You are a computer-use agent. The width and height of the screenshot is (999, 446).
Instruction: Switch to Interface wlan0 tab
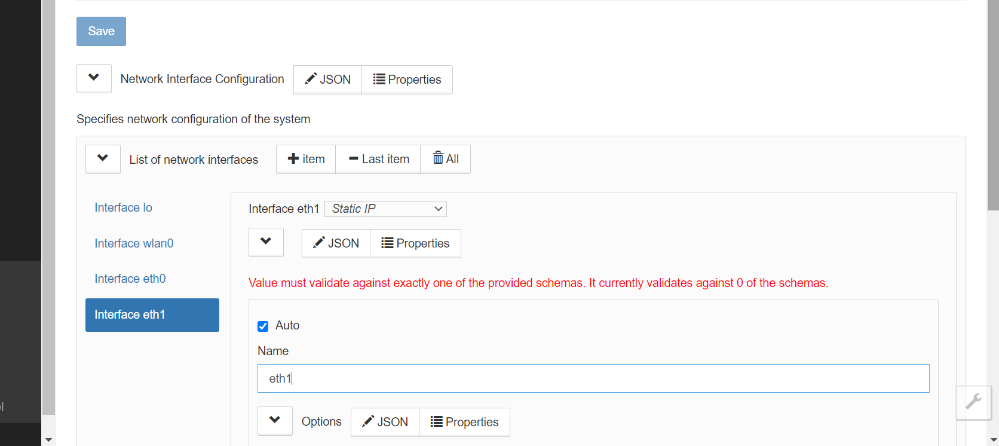(134, 243)
